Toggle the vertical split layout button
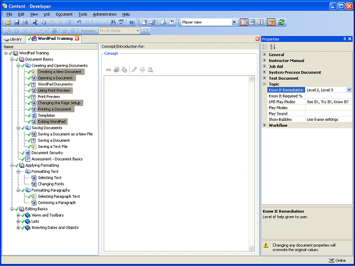The image size is (355, 266). tap(261, 22)
